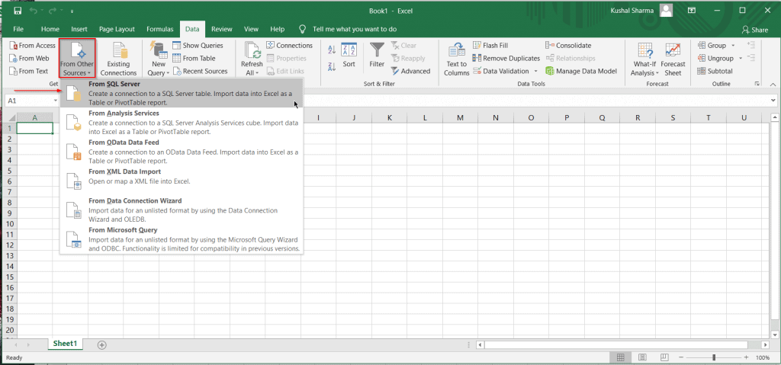Open the Ungroup dropdown arrow
This screenshot has width=781, height=365.
[740, 58]
